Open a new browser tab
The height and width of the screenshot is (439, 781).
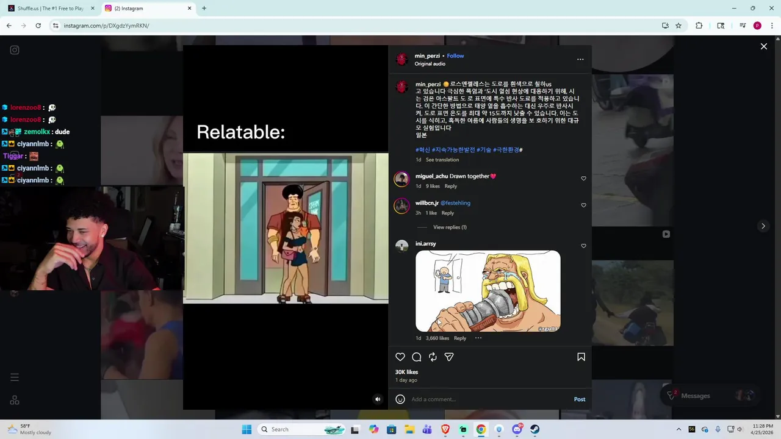point(204,9)
